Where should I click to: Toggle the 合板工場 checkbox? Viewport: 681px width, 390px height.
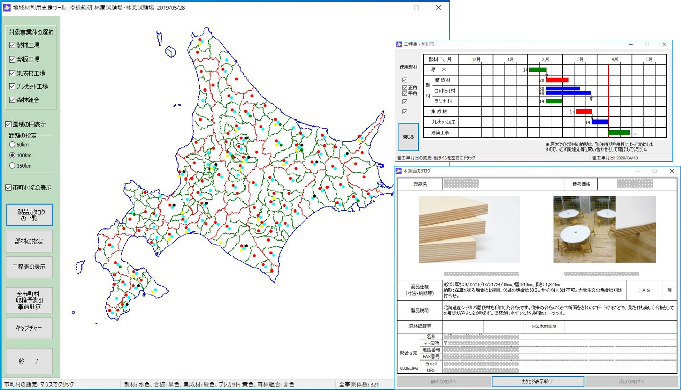click(x=12, y=59)
